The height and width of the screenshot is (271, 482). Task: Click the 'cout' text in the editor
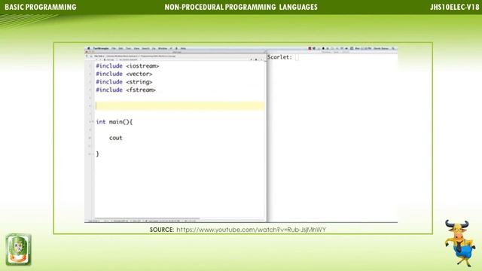[x=115, y=138]
